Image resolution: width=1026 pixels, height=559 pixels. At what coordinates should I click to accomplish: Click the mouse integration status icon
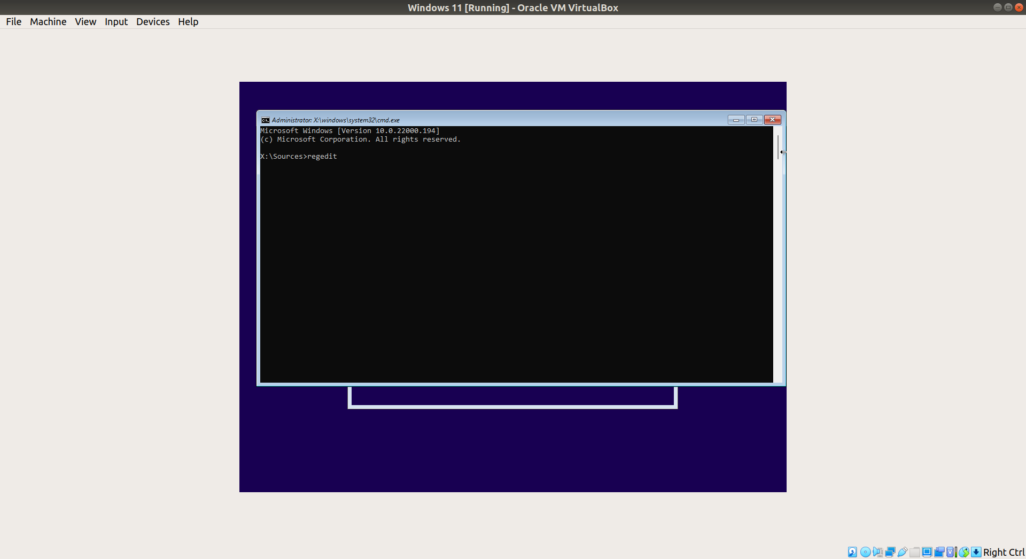[964, 552]
